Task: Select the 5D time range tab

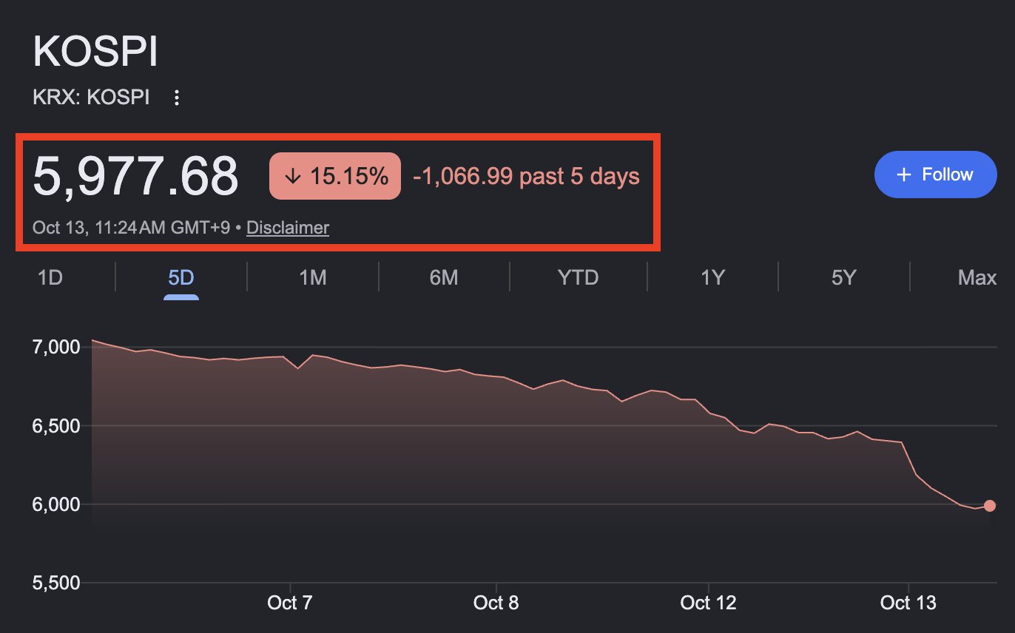Action: coord(181,278)
